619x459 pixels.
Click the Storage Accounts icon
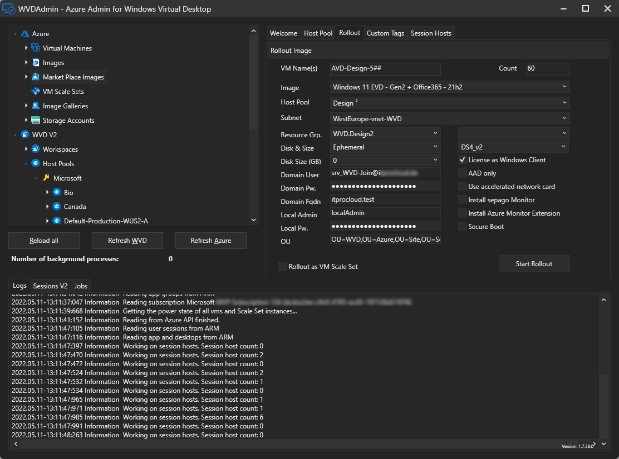36,120
